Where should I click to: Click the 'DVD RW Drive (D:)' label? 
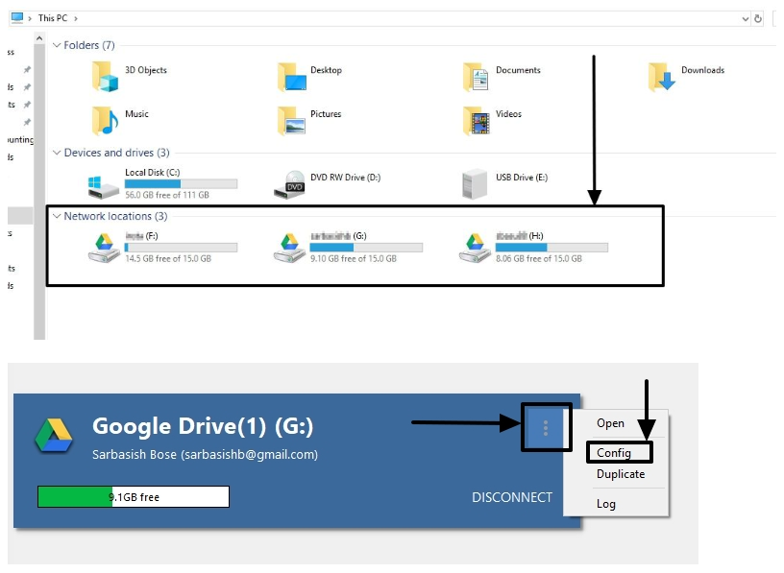click(346, 178)
